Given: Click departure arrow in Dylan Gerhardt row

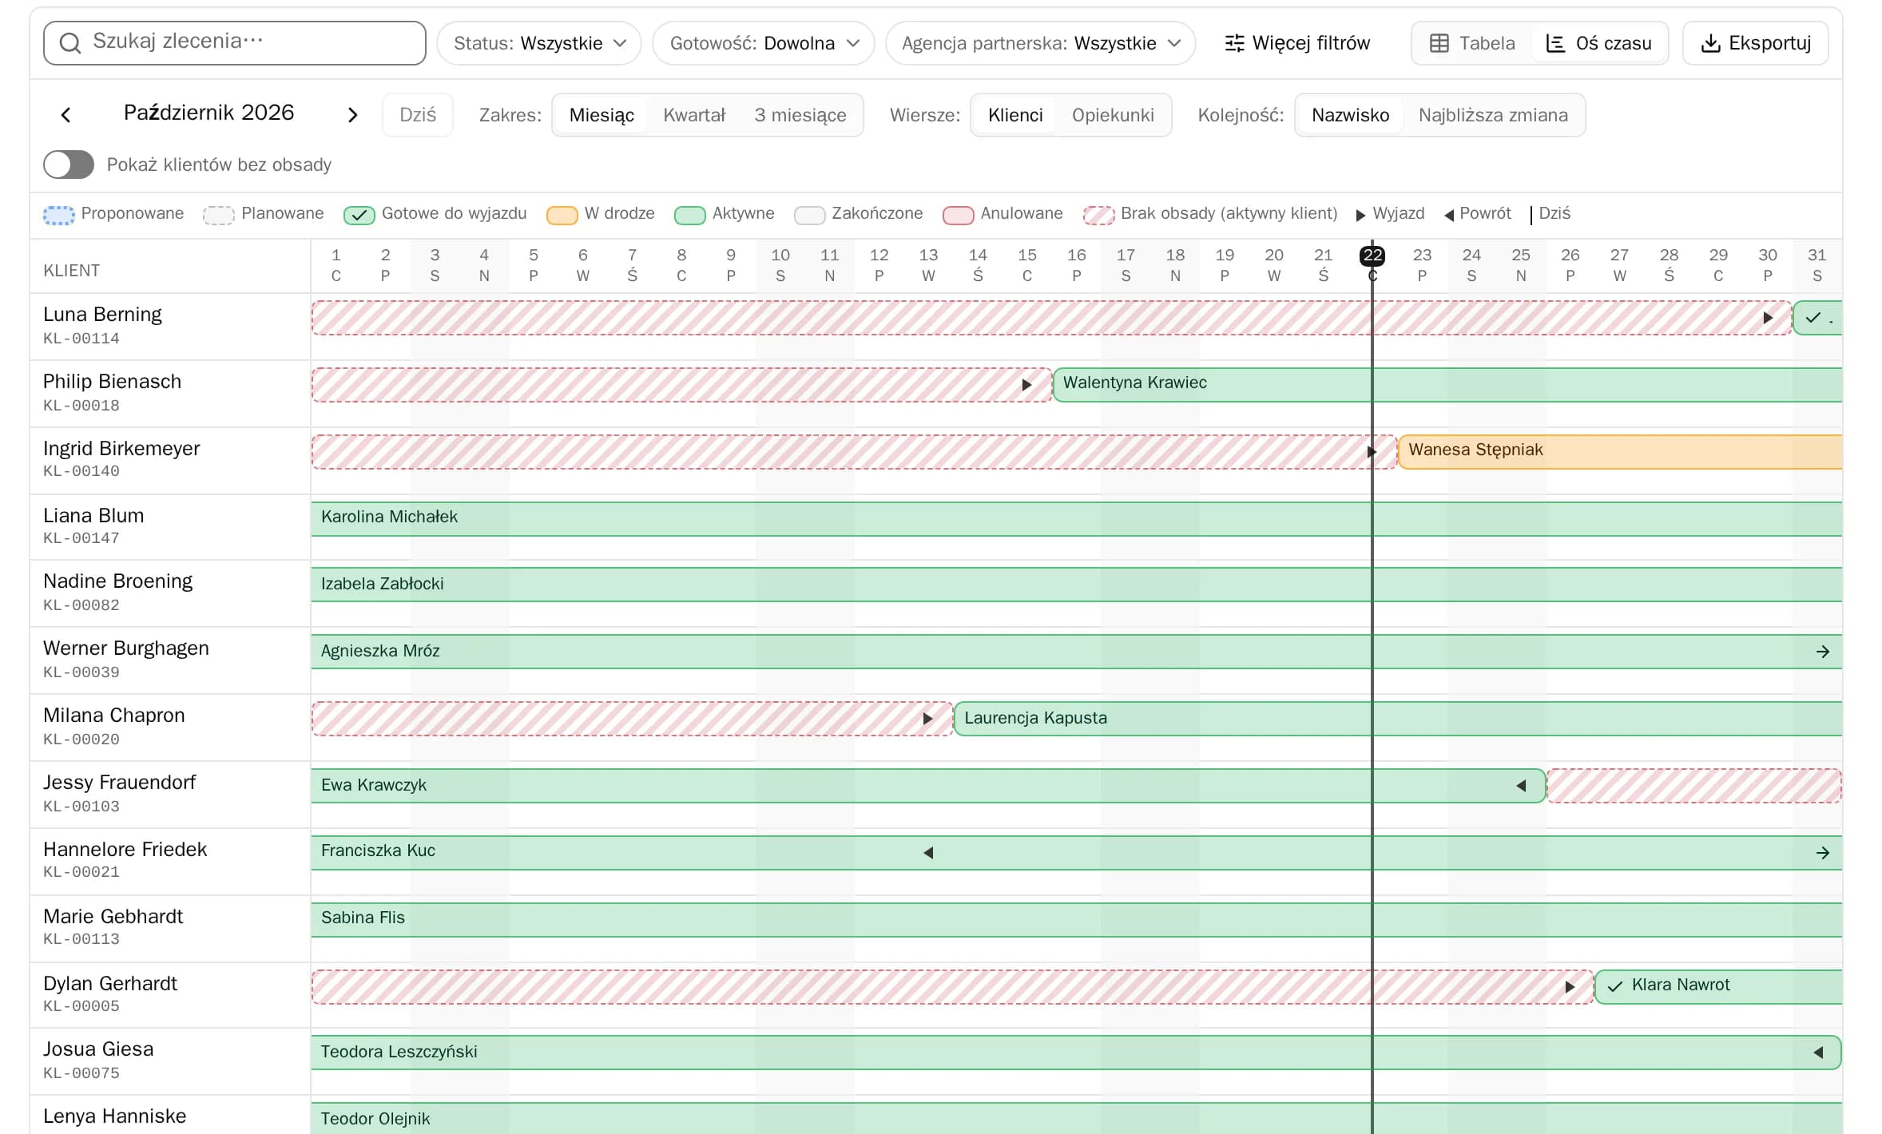Looking at the screenshot, I should 1570,987.
